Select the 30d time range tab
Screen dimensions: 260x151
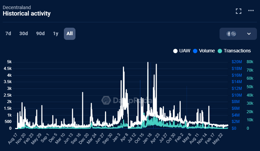(x=23, y=34)
